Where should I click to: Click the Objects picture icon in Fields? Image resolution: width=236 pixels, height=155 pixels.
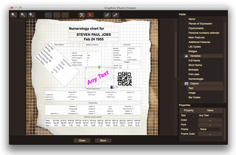[186, 84]
